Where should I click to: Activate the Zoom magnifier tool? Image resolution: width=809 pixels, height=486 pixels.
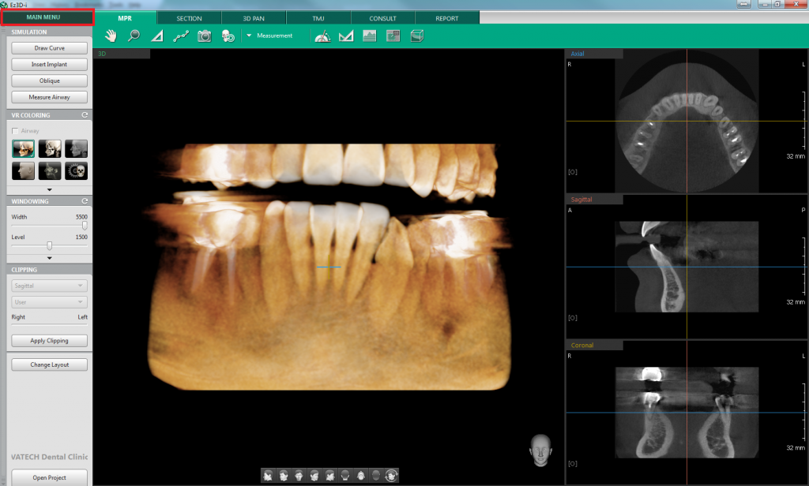pyautogui.click(x=134, y=36)
